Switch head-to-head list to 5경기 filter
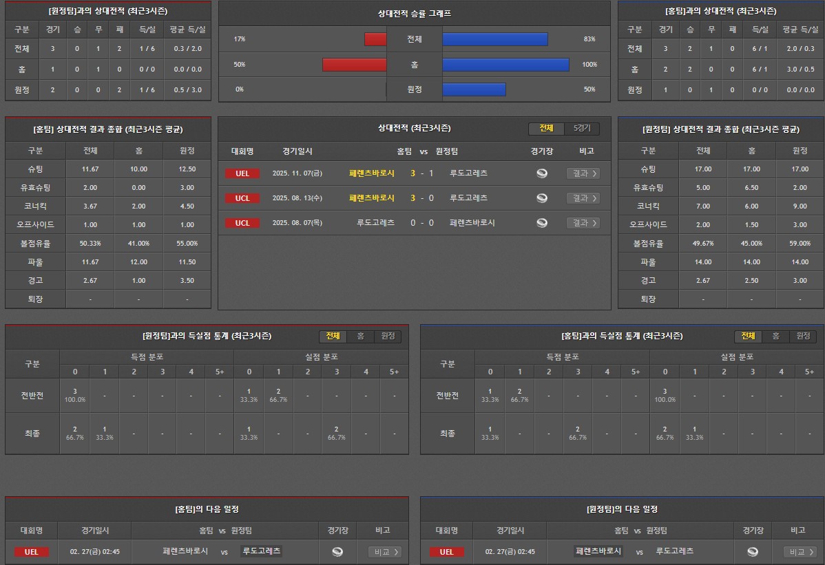Screen dimensions: 825x565 582,129
